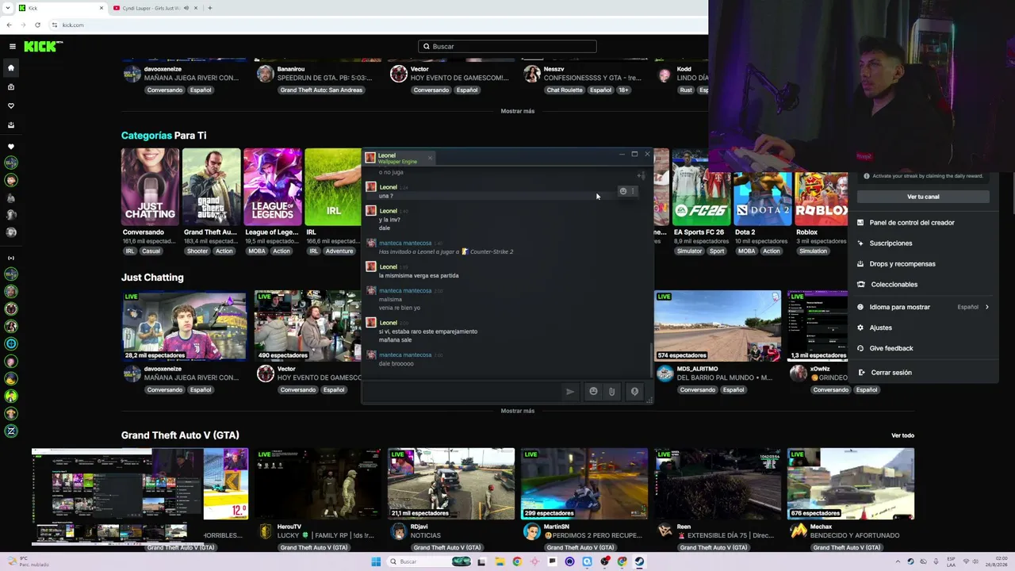
Task: Click the add friend to chat icon
Action: [641, 175]
